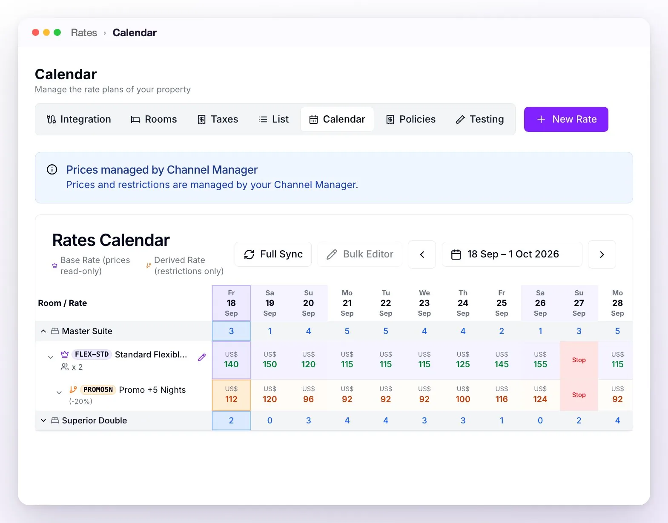
Task: Click the crown icon beside FLEX-STD
Action: (x=65, y=354)
